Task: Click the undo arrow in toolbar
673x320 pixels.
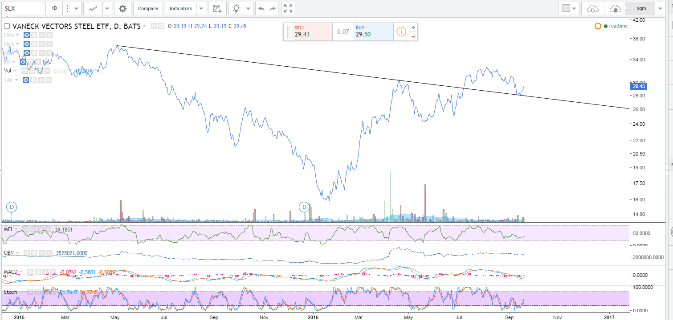Action: click(261, 8)
